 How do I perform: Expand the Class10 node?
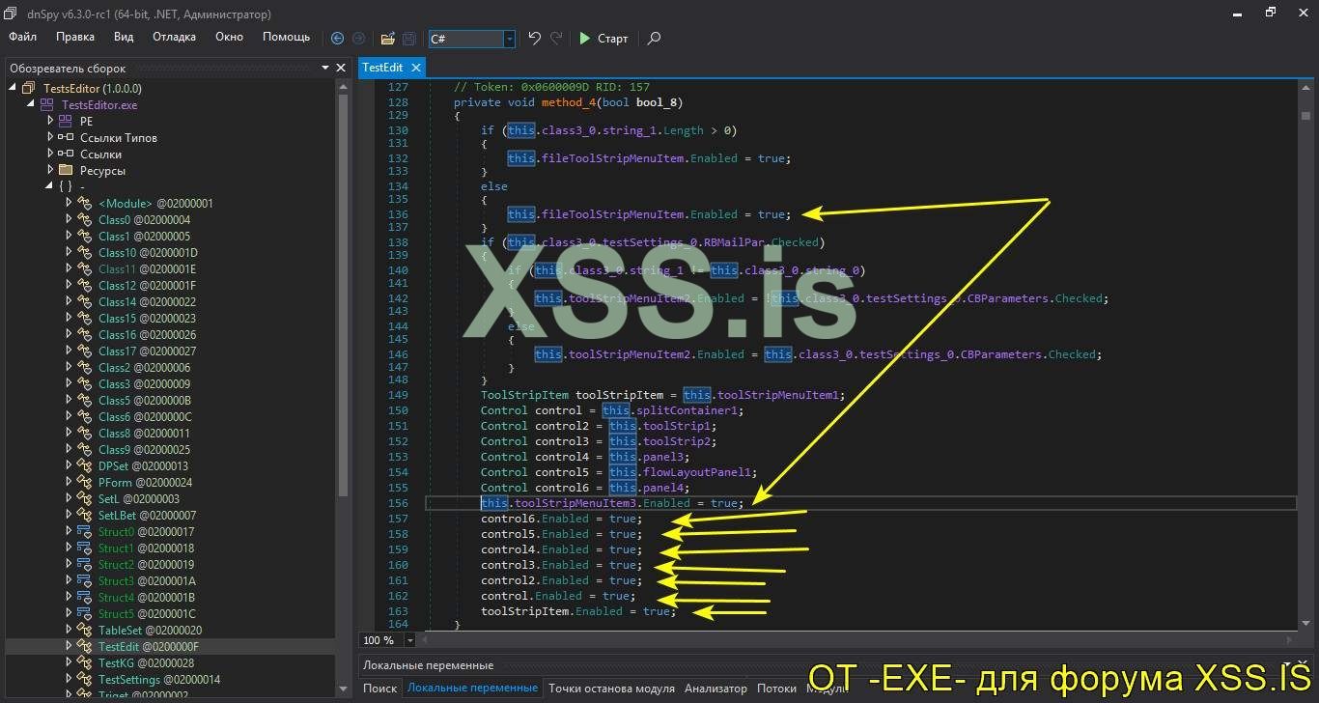[69, 253]
